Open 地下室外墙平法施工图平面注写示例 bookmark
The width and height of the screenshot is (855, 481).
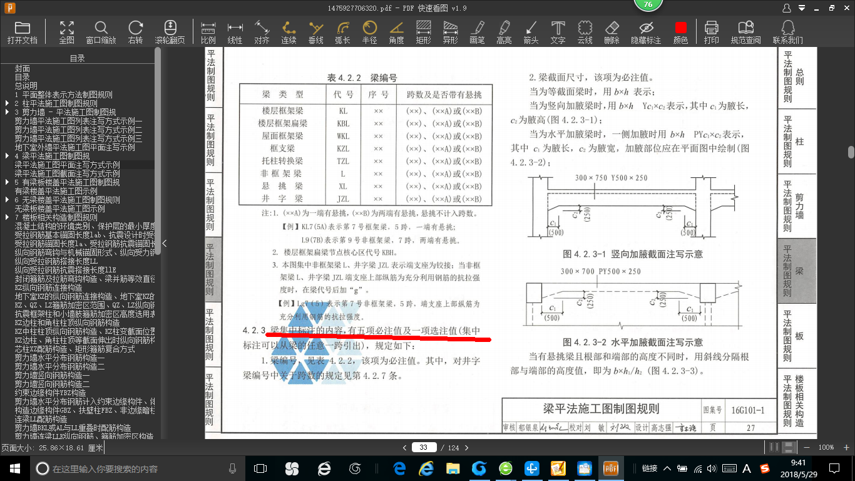pyautogui.click(x=75, y=147)
